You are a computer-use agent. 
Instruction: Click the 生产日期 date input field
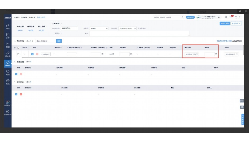[x=191, y=54]
